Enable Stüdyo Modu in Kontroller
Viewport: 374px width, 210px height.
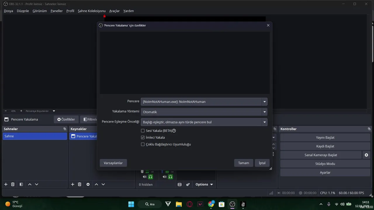coord(325,164)
